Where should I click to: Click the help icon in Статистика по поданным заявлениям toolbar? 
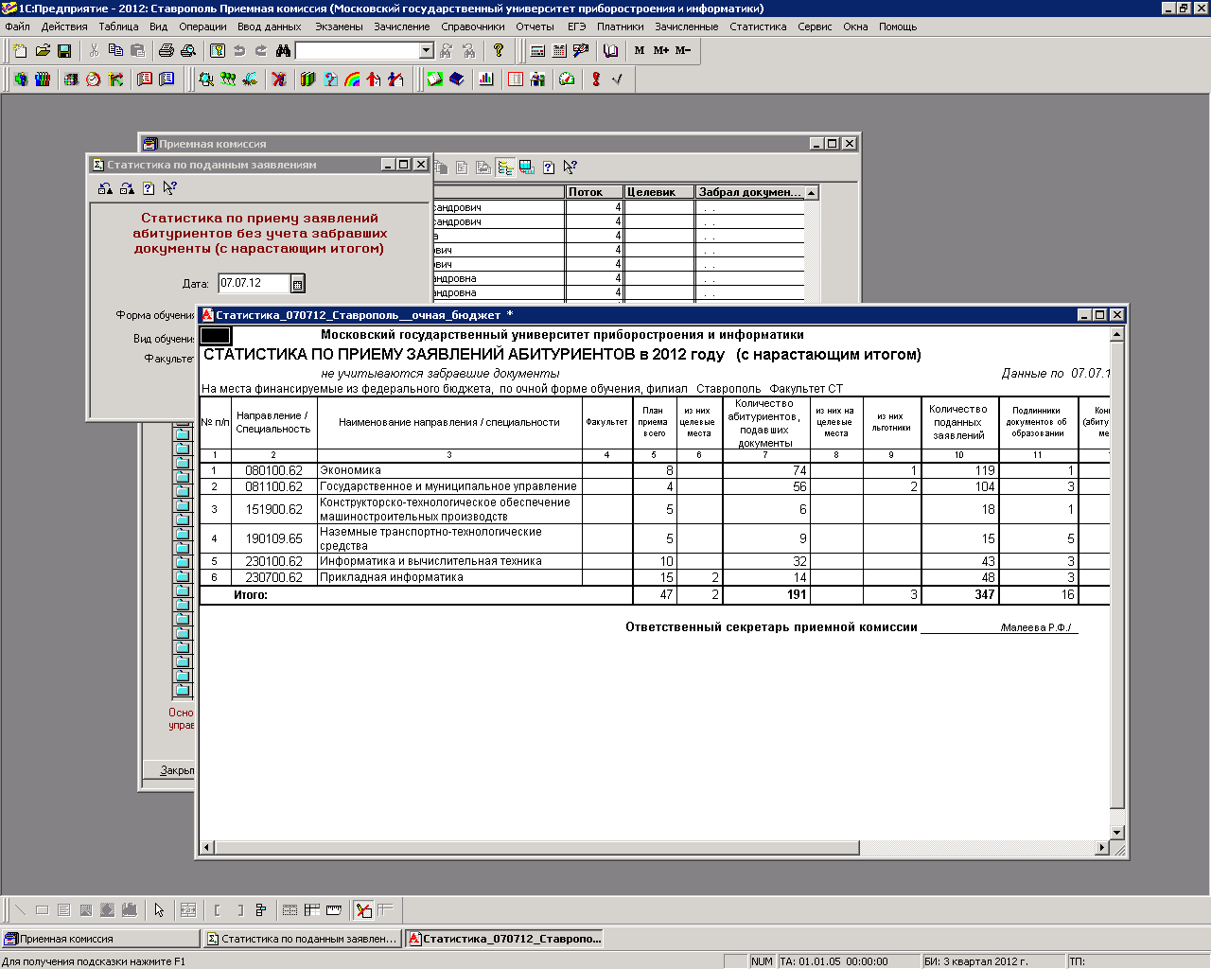[149, 188]
